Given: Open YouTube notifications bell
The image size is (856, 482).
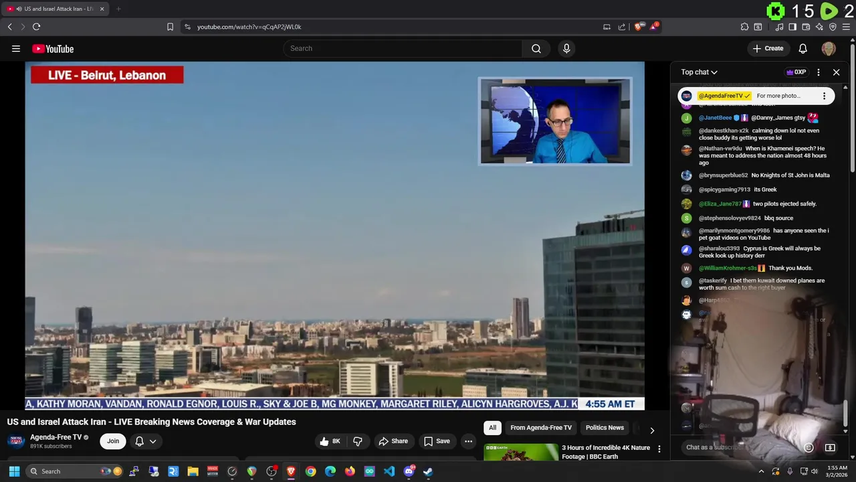Looking at the screenshot, I should pos(802,48).
